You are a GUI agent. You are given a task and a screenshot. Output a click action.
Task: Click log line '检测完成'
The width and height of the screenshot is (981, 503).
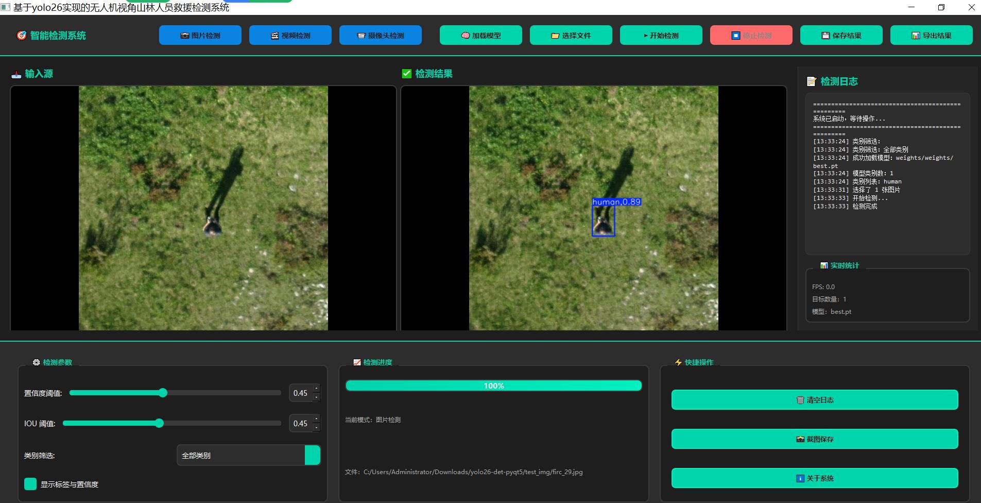pyautogui.click(x=845, y=206)
